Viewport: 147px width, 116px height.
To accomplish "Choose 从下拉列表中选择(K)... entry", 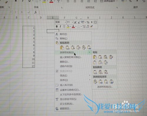I will [71, 95].
